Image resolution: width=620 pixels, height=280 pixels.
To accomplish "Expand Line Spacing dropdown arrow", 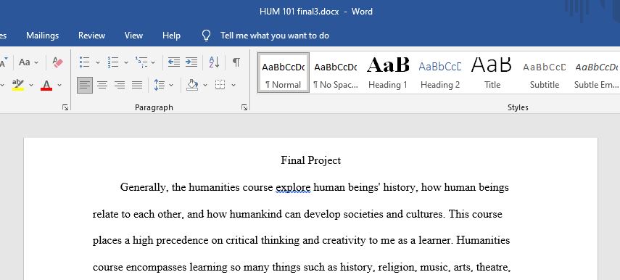I will click(x=171, y=85).
